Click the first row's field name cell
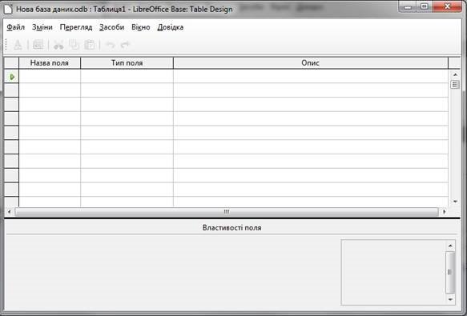This screenshot has height=316, width=467. pyautogui.click(x=50, y=77)
